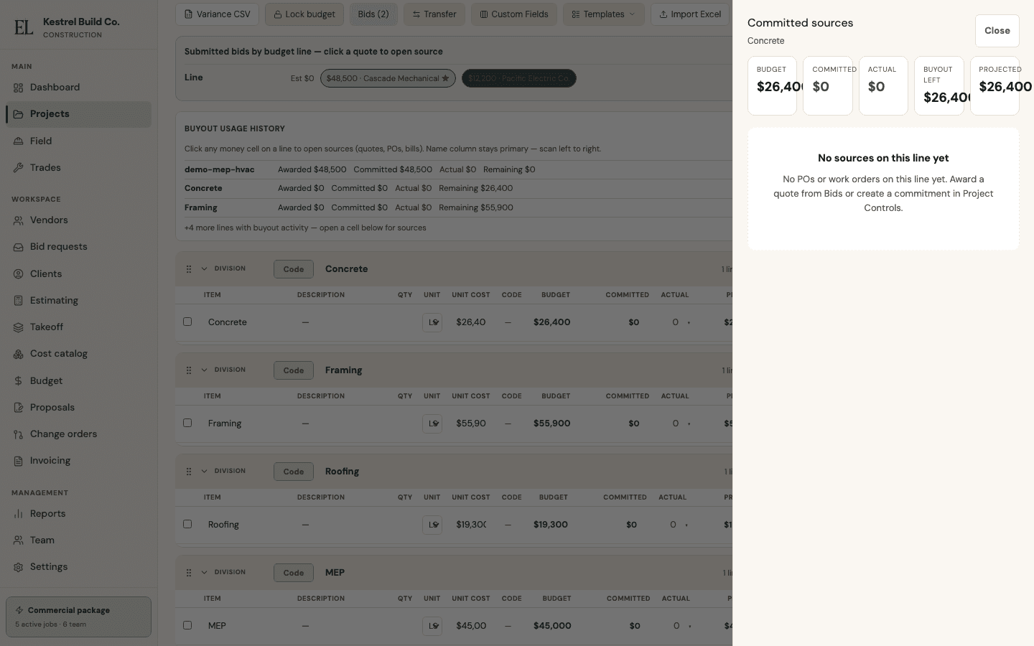This screenshot has height=646, width=1034.
Task: Go to Vendors icon in sidebar
Action: 19,220
